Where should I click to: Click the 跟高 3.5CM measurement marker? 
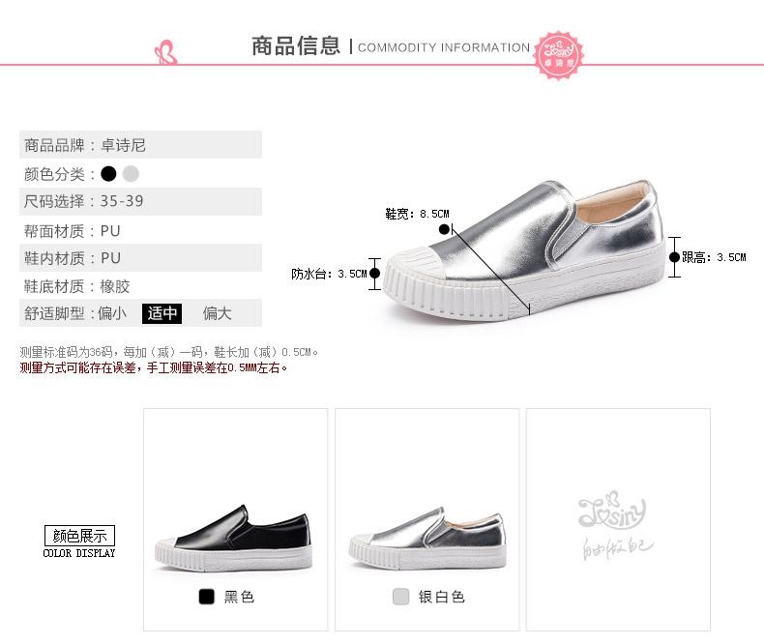(x=674, y=257)
